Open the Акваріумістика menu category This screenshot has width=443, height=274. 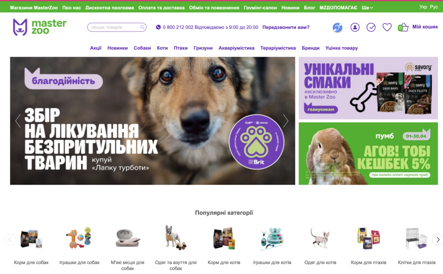pyautogui.click(x=236, y=48)
